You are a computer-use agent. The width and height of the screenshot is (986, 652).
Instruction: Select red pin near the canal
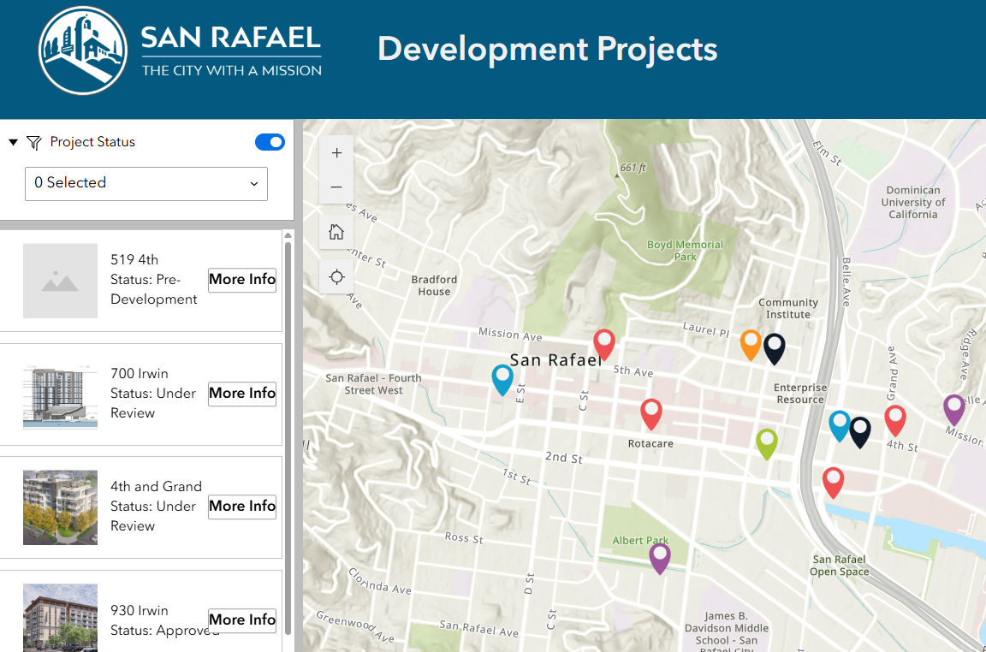coord(834,483)
